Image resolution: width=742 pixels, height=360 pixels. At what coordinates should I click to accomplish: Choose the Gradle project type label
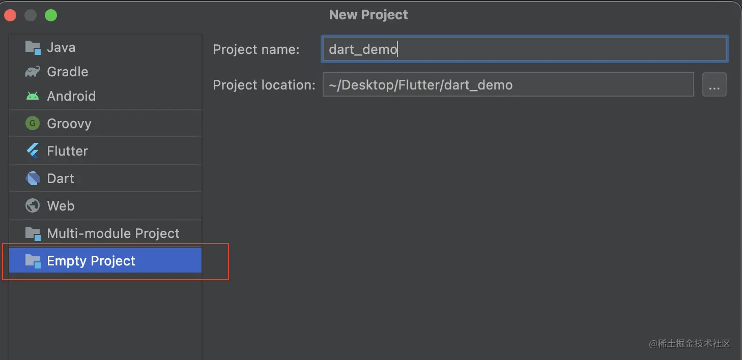[x=67, y=72]
